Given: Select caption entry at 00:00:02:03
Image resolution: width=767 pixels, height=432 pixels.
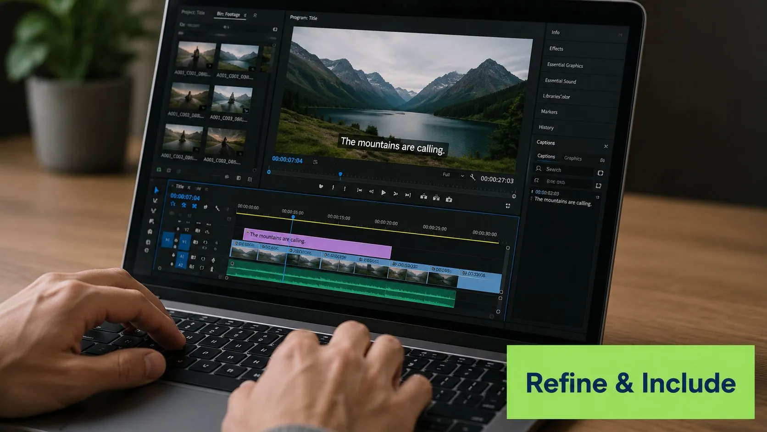Looking at the screenshot, I should point(564,198).
